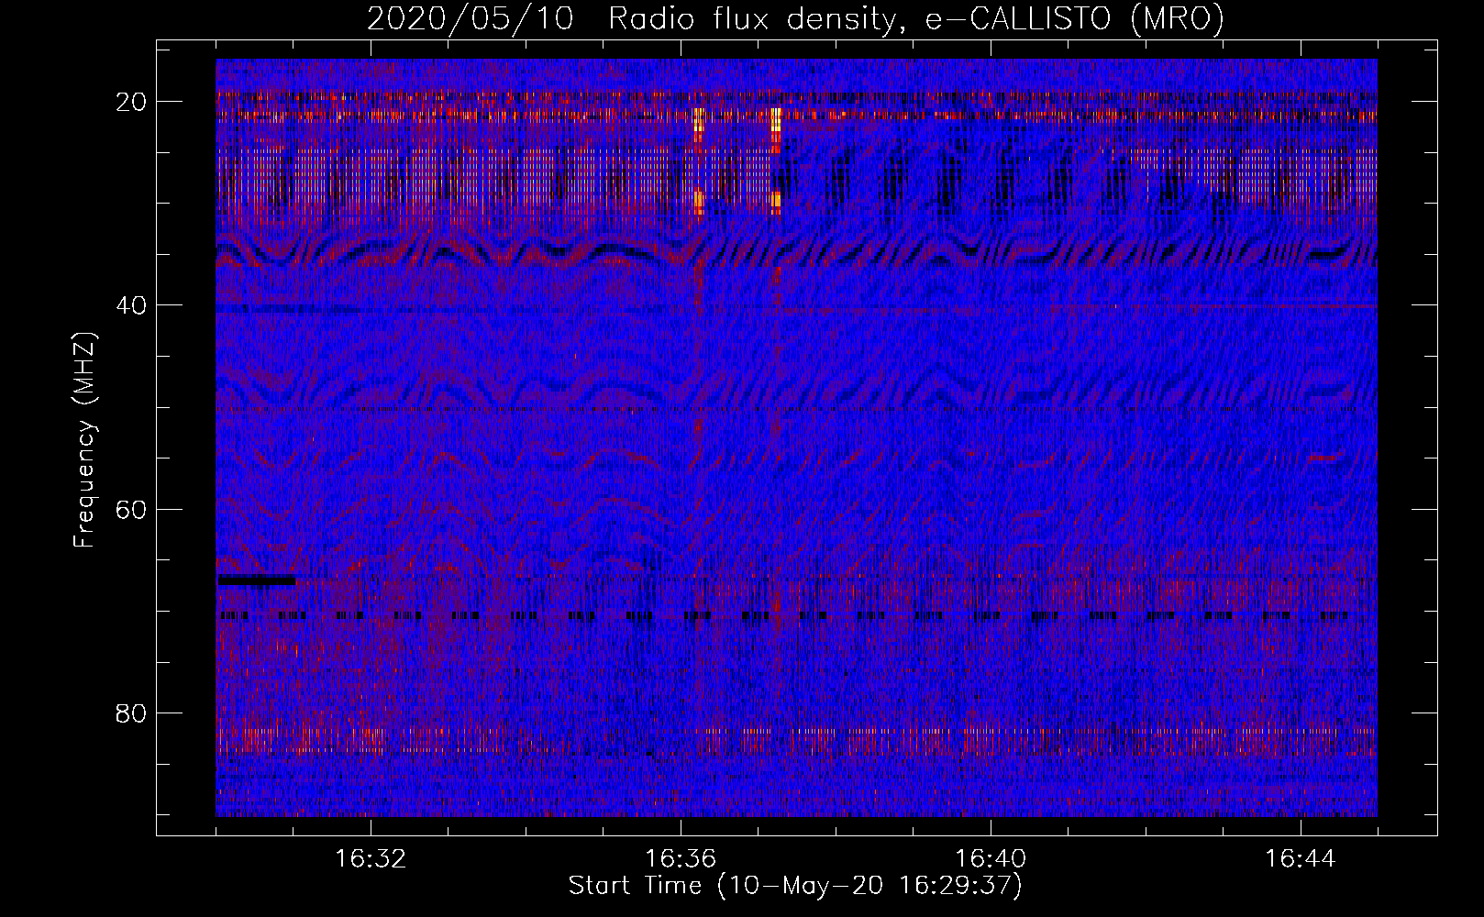
Task: Click the black bar near 67 MHz
Action: tap(257, 580)
